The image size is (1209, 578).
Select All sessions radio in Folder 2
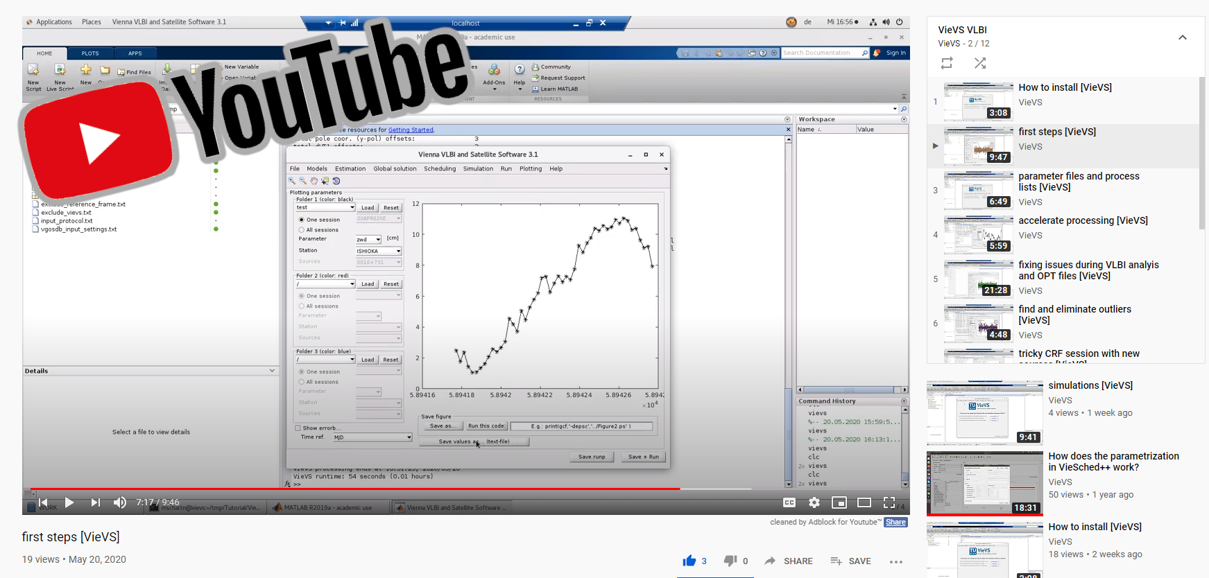click(302, 306)
